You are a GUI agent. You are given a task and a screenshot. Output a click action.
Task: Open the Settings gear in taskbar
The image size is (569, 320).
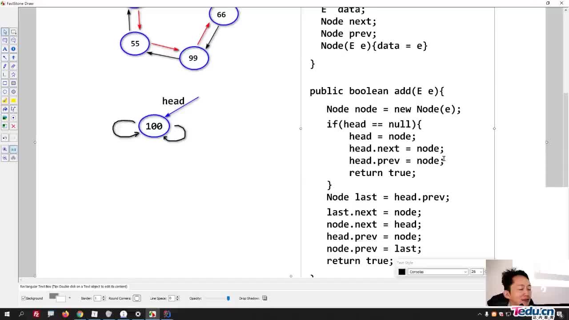(138, 314)
